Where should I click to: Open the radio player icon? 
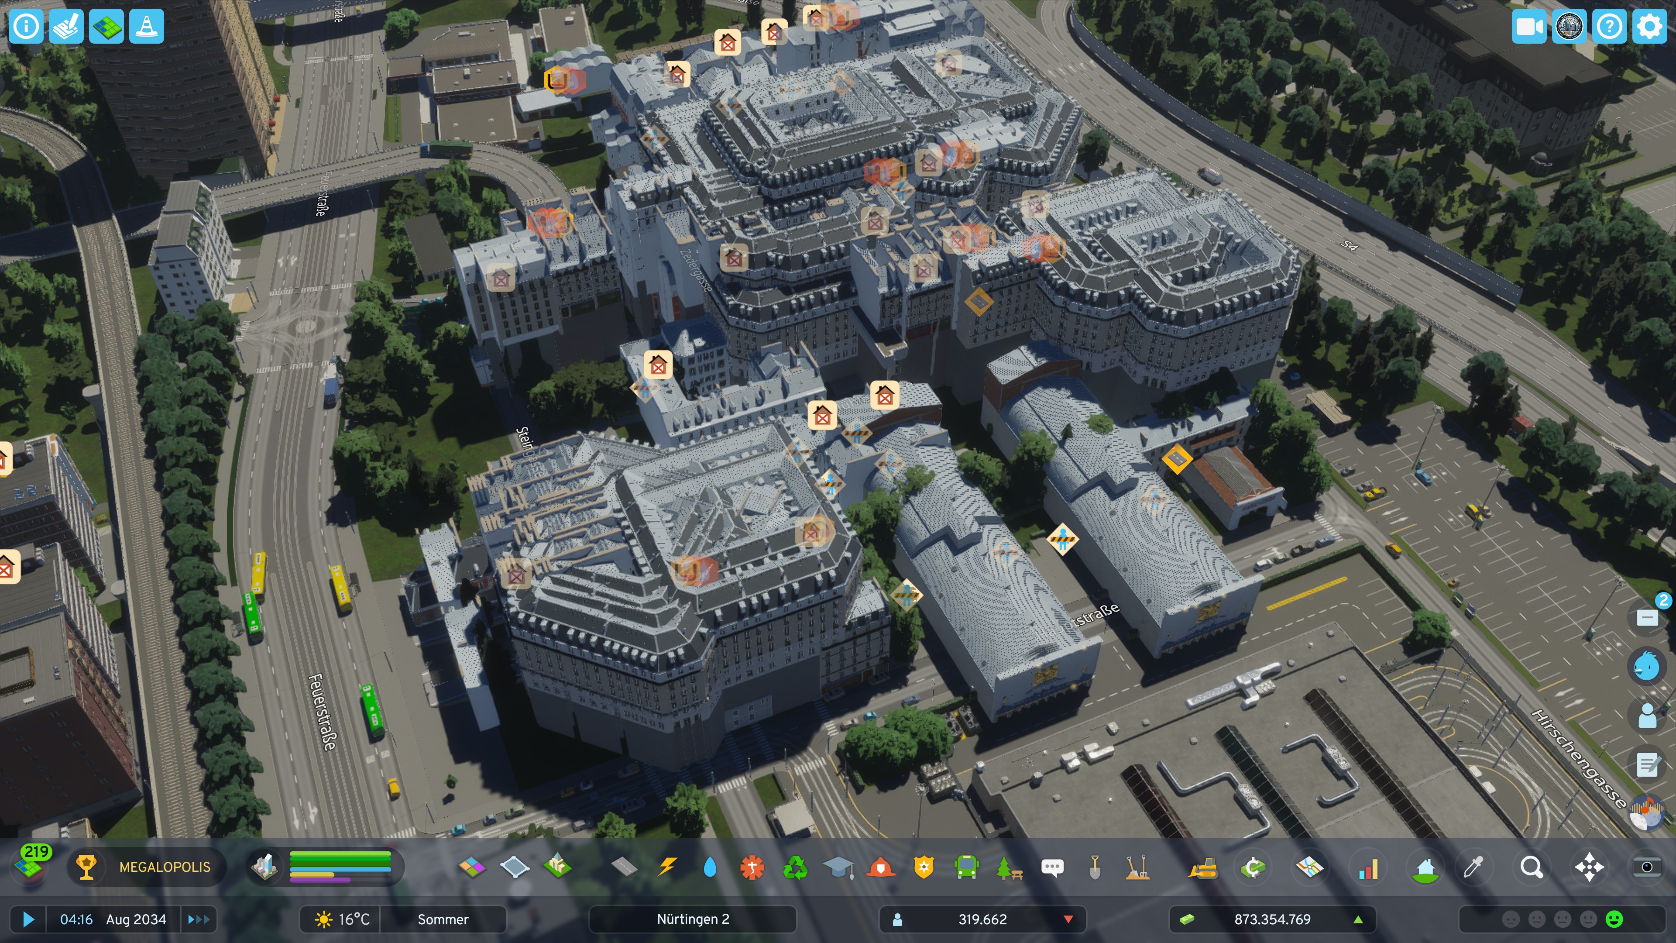(x=1647, y=813)
